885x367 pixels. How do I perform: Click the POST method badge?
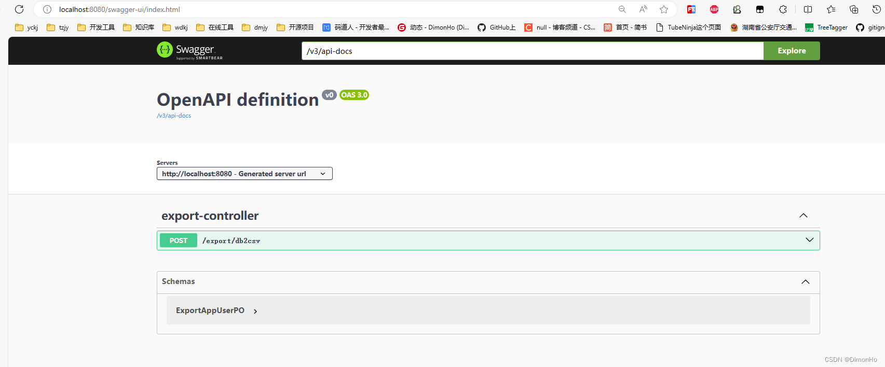pos(179,241)
